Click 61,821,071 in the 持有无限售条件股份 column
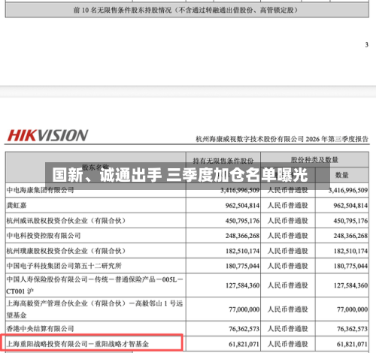376x353 pixels. [x=244, y=344]
